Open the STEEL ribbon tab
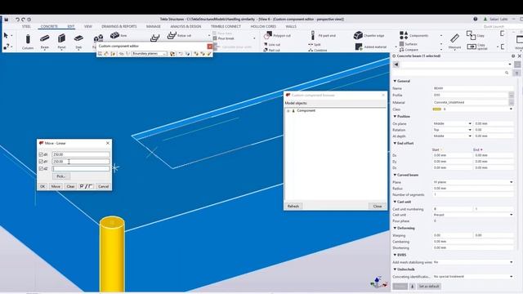Image resolution: width=523 pixels, height=294 pixels. tap(26, 26)
